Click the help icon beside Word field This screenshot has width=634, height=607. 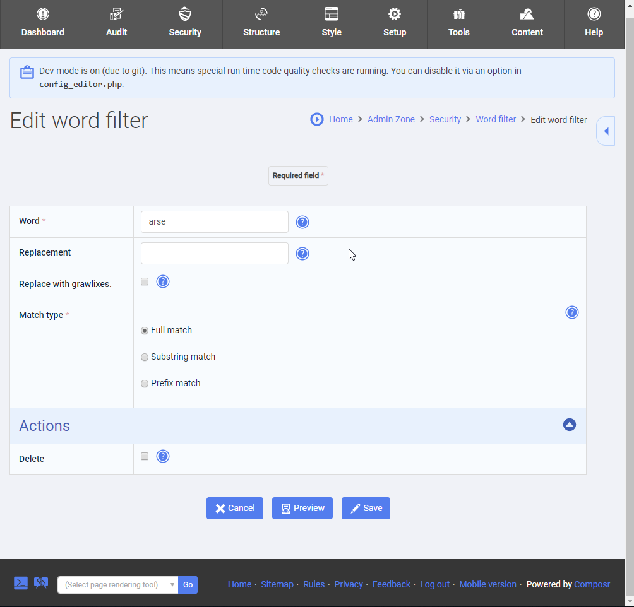coord(302,222)
